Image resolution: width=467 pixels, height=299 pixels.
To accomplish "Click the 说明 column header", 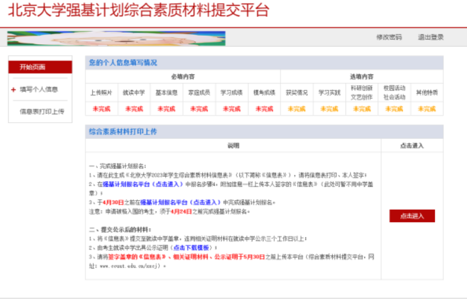I will [233, 146].
